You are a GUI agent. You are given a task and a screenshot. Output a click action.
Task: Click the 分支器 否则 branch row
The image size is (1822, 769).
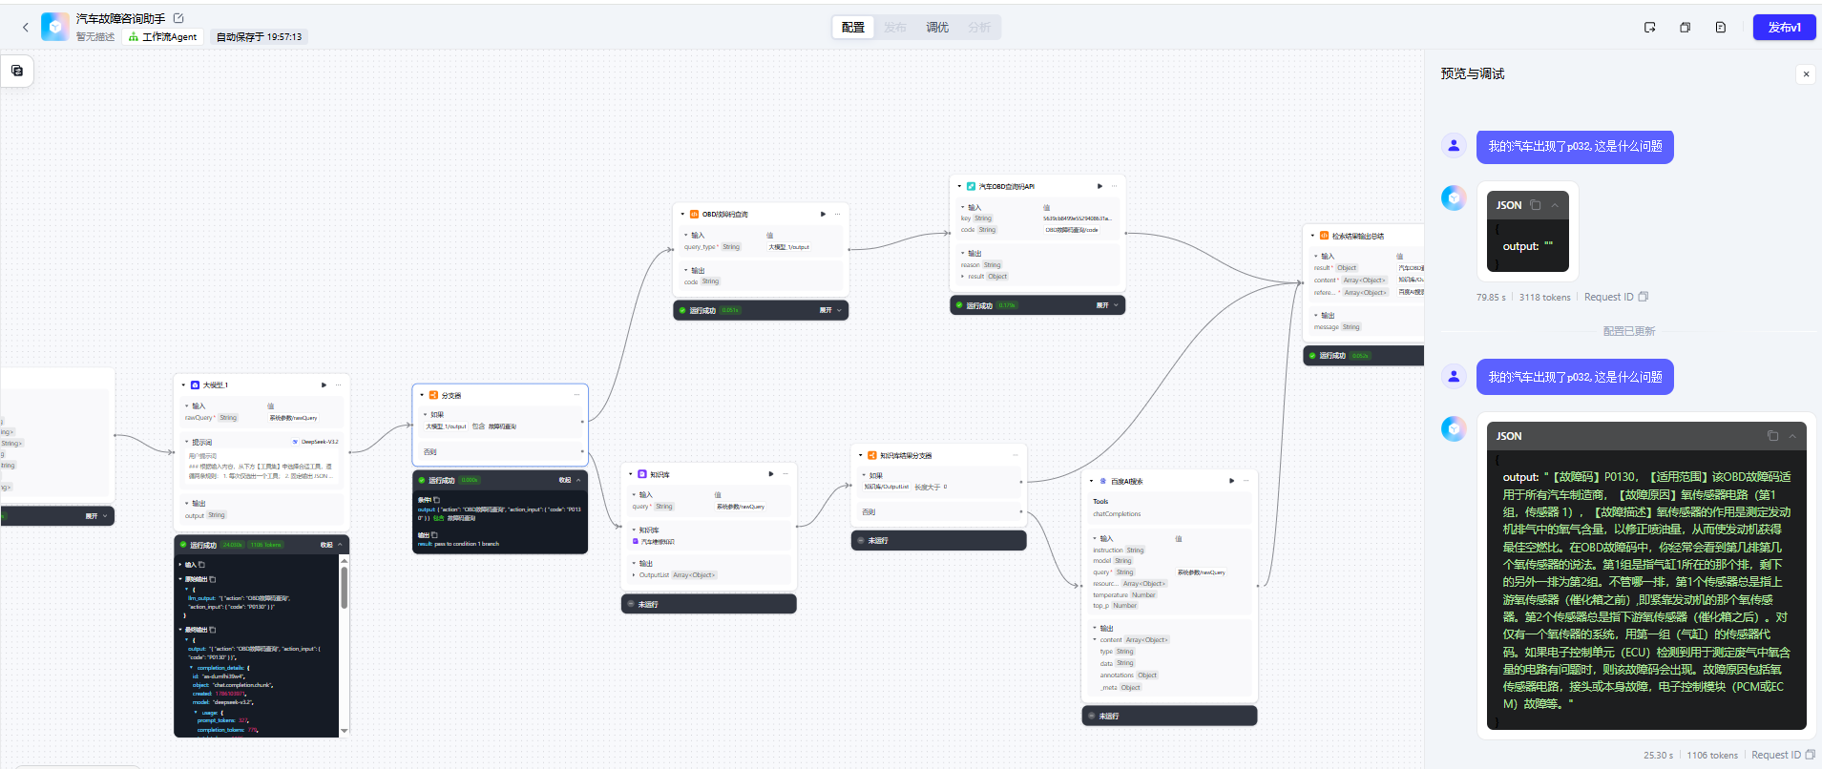click(x=500, y=452)
